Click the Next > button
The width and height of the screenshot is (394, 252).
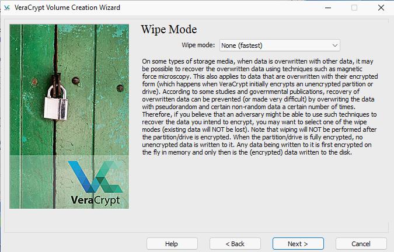(298, 244)
